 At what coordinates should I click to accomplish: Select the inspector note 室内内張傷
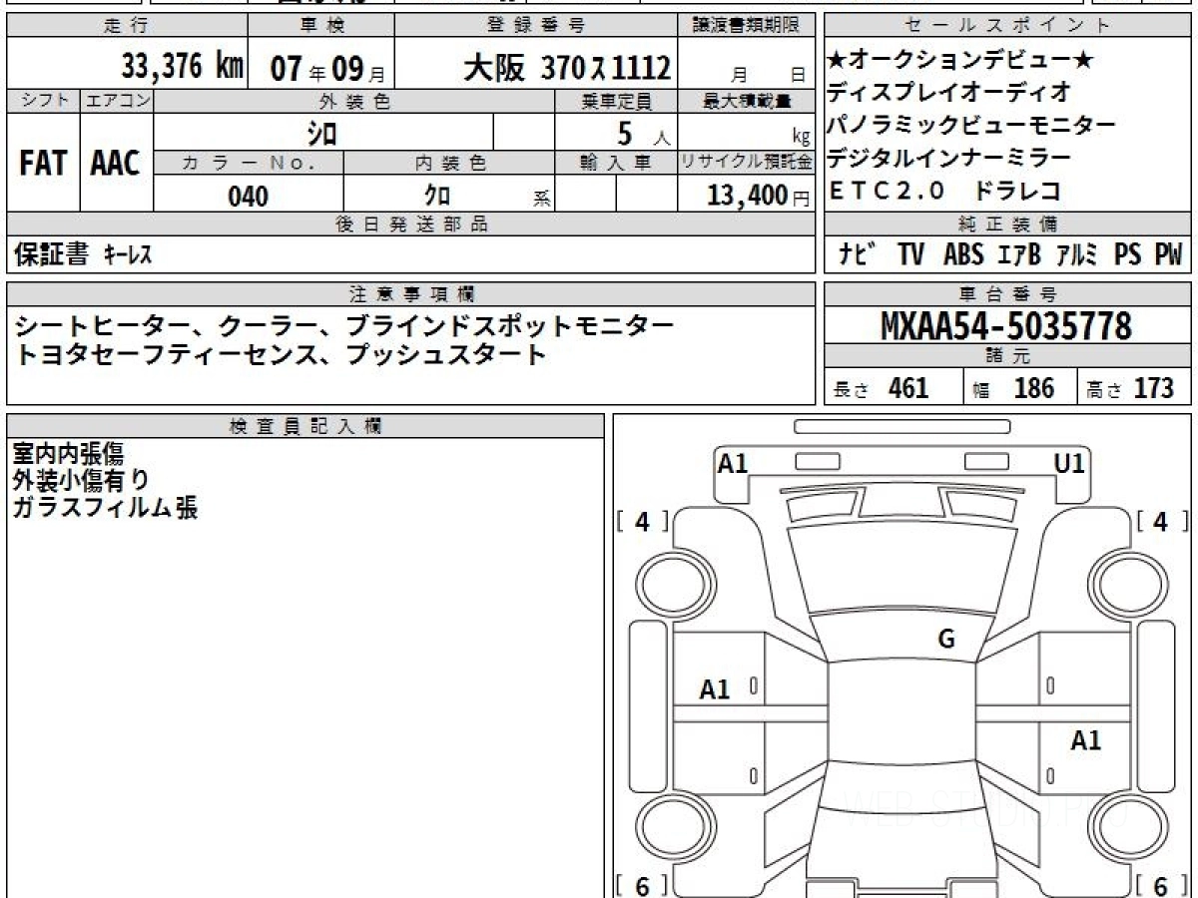coord(68,454)
